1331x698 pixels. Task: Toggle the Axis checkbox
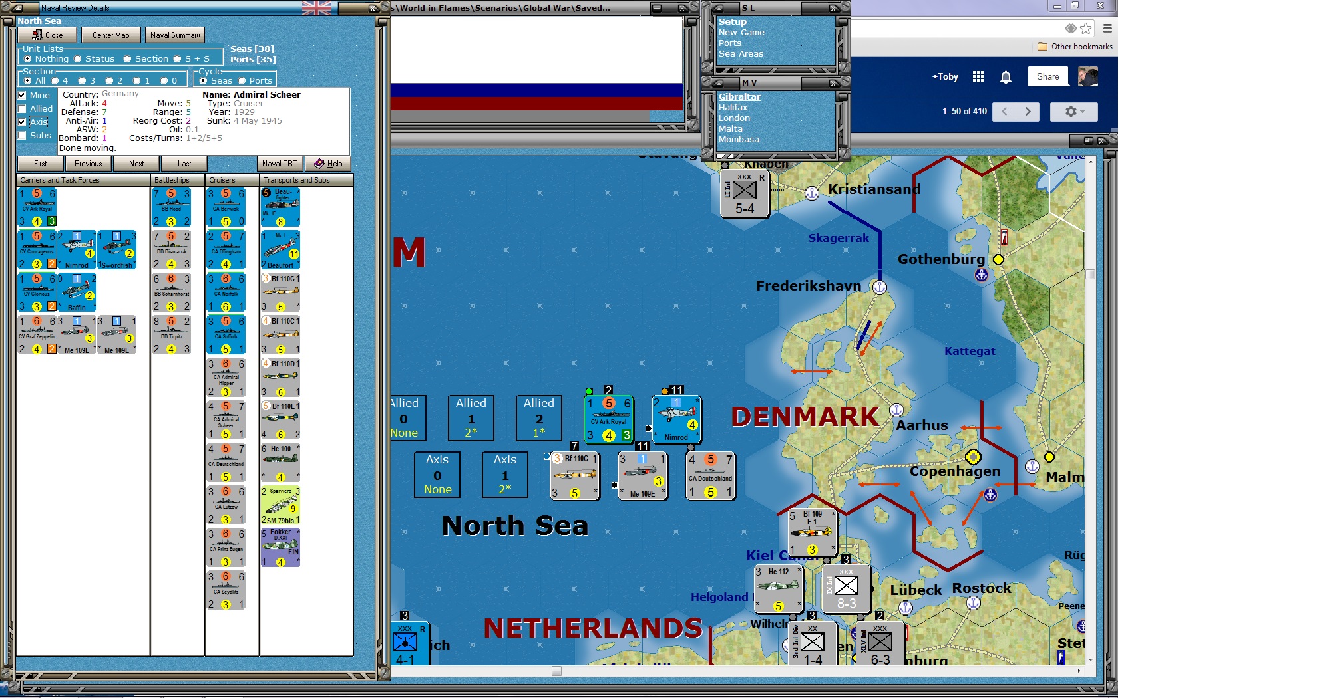(23, 122)
